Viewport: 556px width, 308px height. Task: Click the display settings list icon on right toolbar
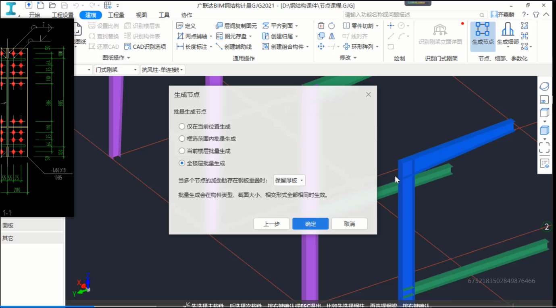click(x=544, y=163)
